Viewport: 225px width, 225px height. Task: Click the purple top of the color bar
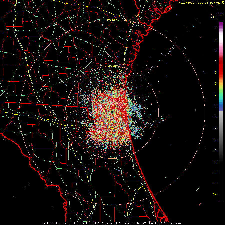point(221,24)
